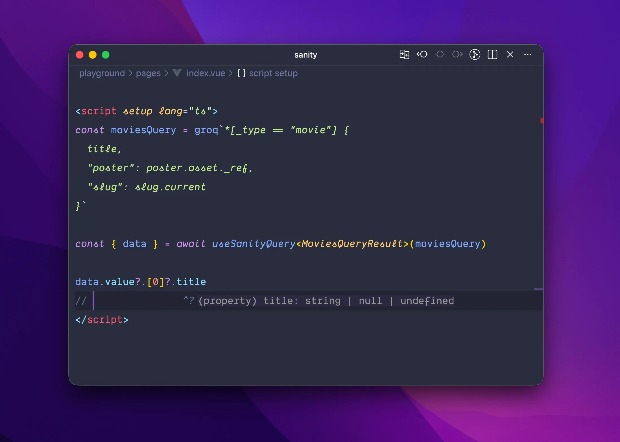Screen dimensions: 620x442
Task: Open the More Actions ellipsis menu
Action: (x=528, y=54)
